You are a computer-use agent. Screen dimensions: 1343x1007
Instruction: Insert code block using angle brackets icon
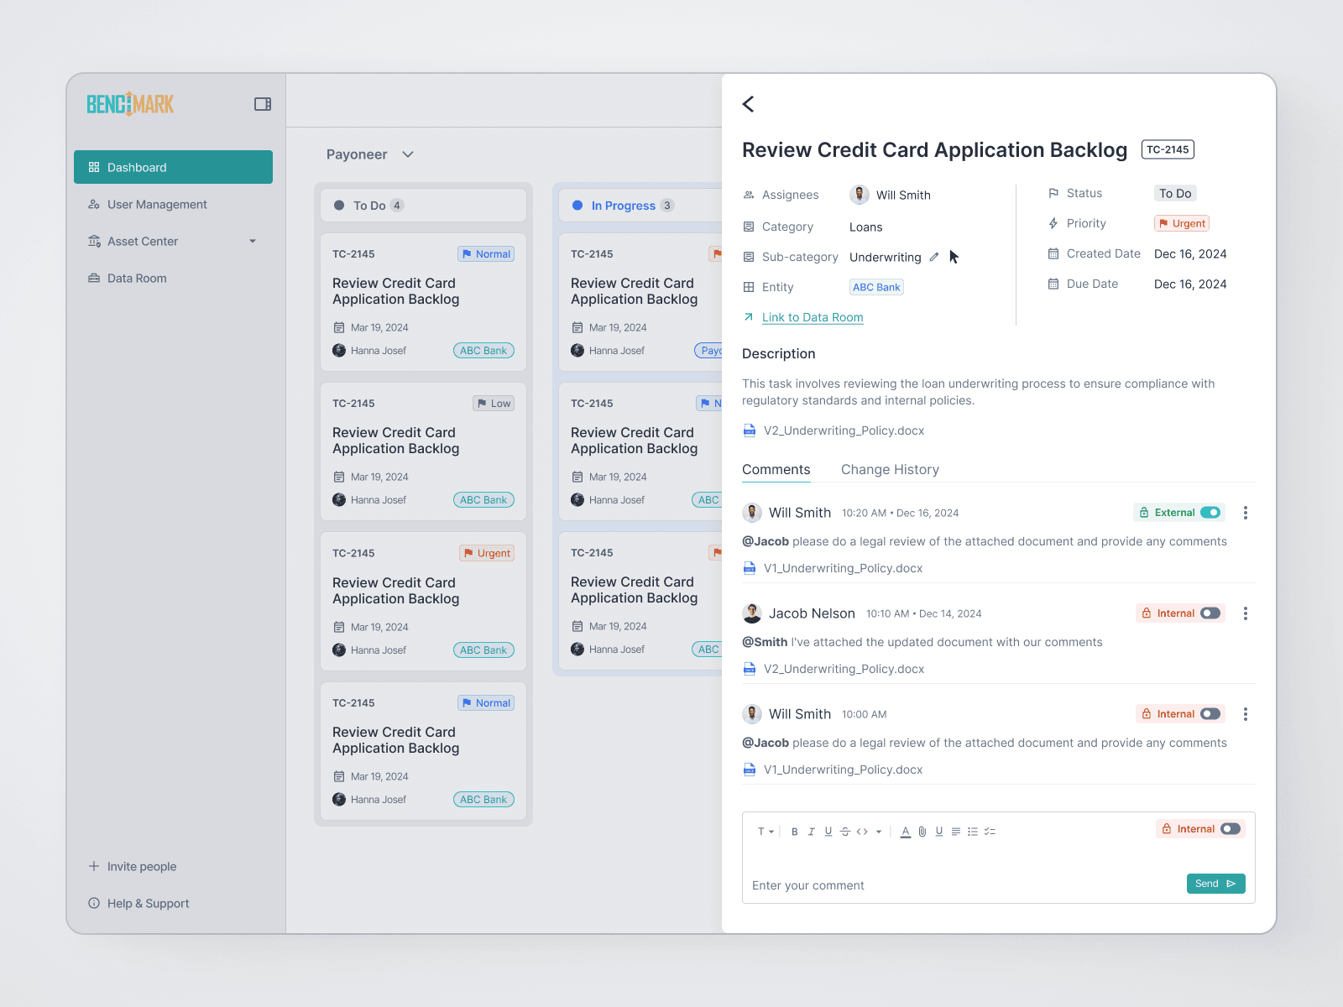(862, 832)
